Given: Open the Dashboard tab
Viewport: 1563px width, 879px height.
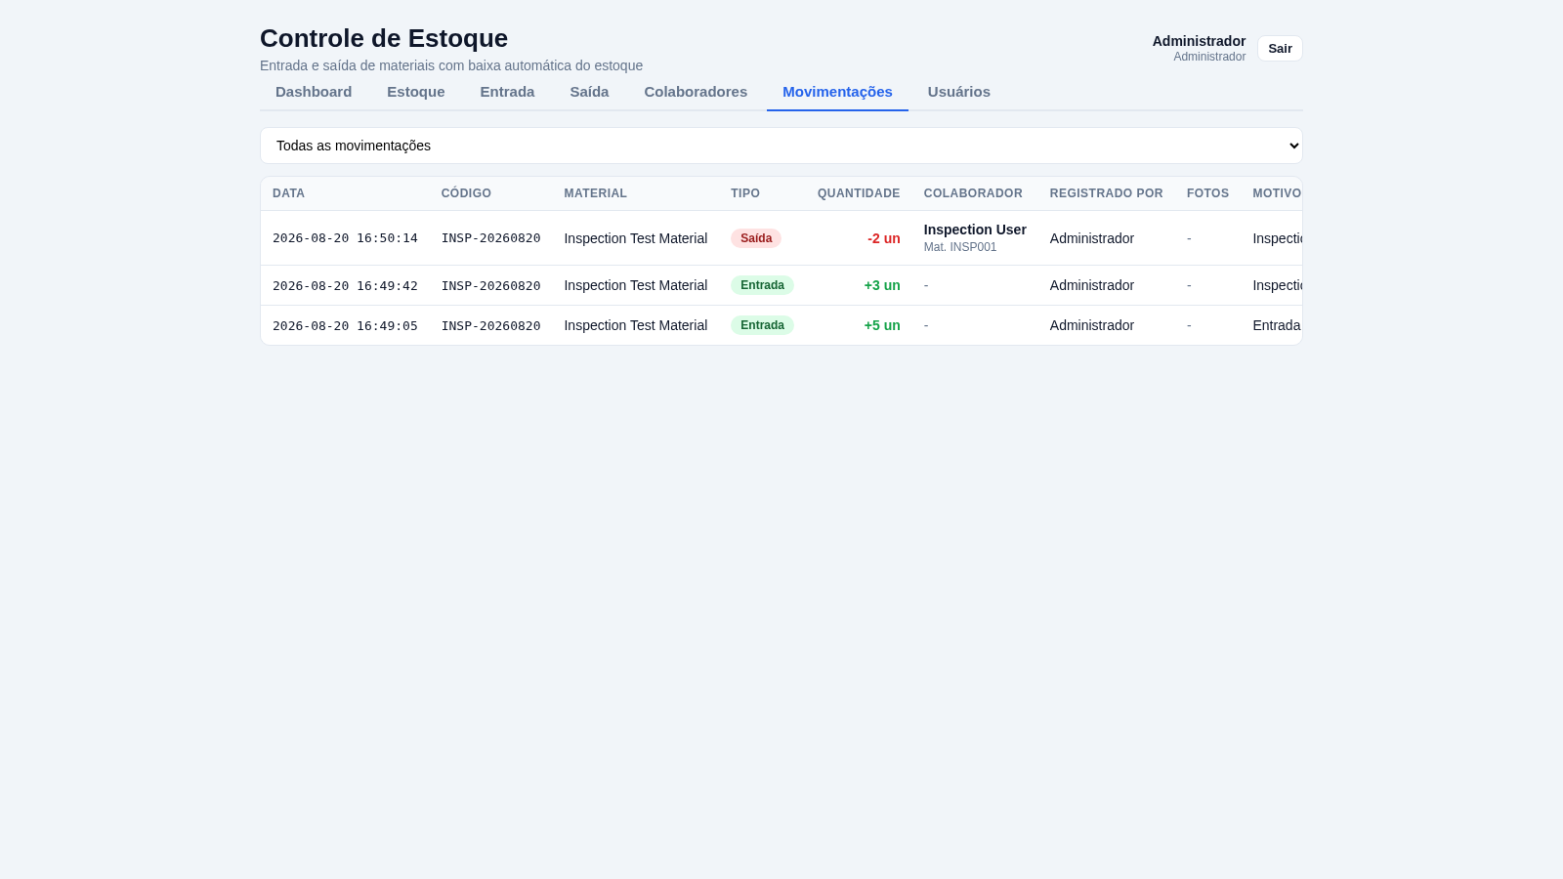Looking at the screenshot, I should click(x=314, y=92).
